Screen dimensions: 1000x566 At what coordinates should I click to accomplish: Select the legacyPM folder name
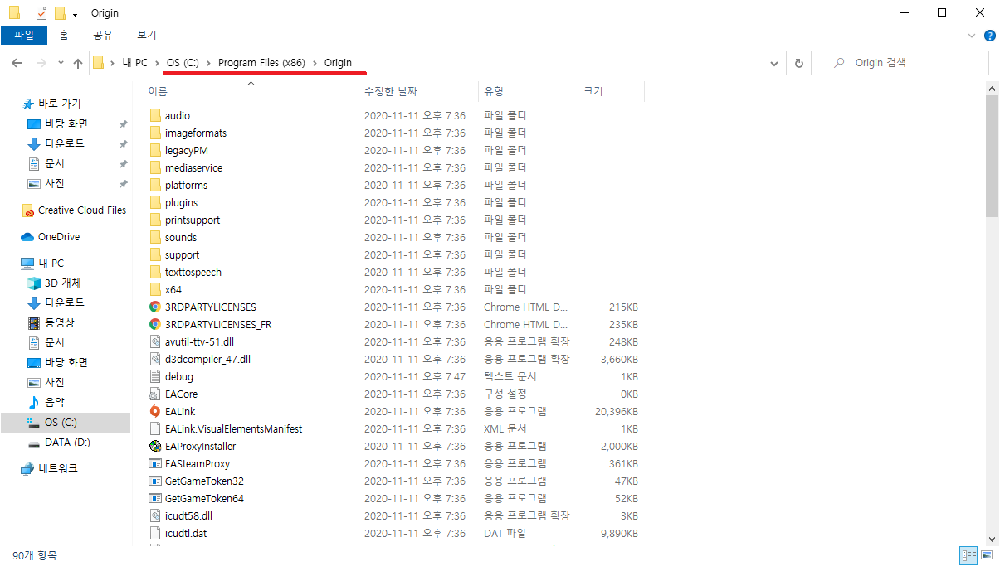(187, 150)
